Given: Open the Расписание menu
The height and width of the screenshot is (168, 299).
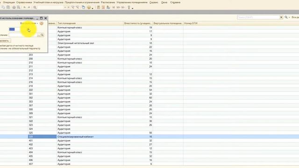Looking at the screenshot, I should tap(108, 2).
